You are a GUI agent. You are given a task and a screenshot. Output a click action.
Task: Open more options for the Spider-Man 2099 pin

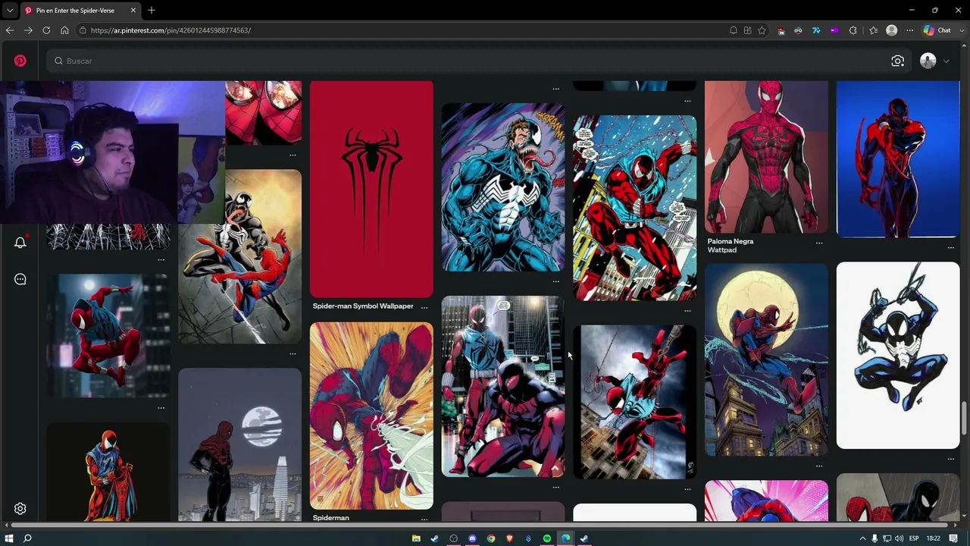(x=951, y=247)
